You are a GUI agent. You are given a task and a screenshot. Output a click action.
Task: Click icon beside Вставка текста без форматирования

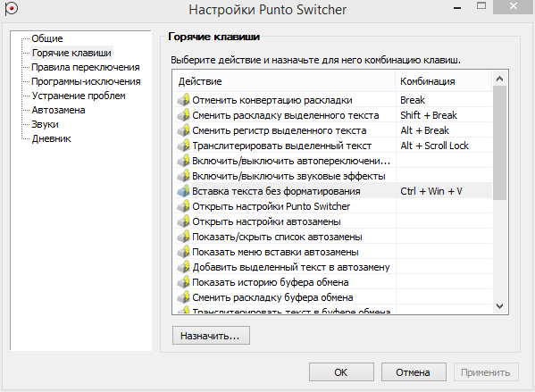point(183,191)
